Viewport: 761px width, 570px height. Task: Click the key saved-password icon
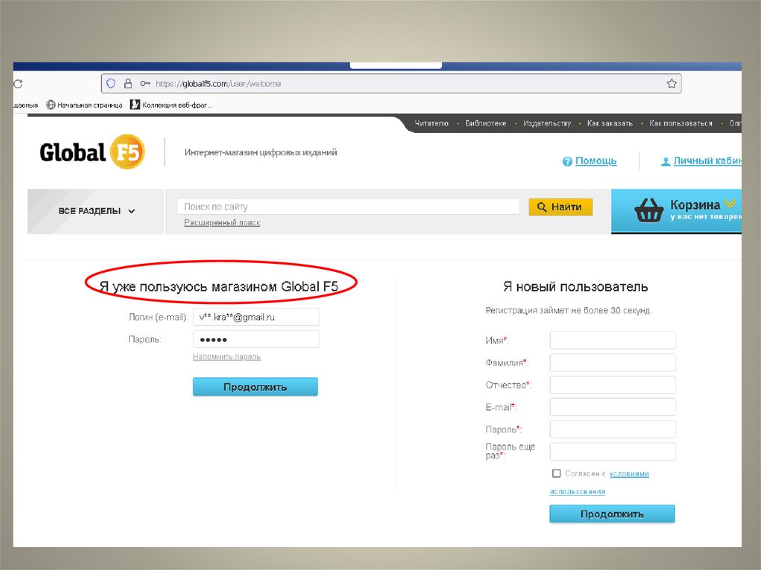click(x=145, y=83)
